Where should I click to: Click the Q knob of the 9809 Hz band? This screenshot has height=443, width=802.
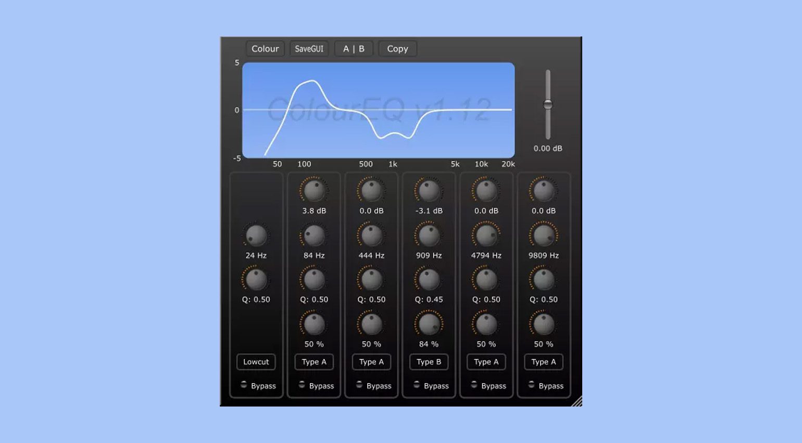(x=544, y=280)
